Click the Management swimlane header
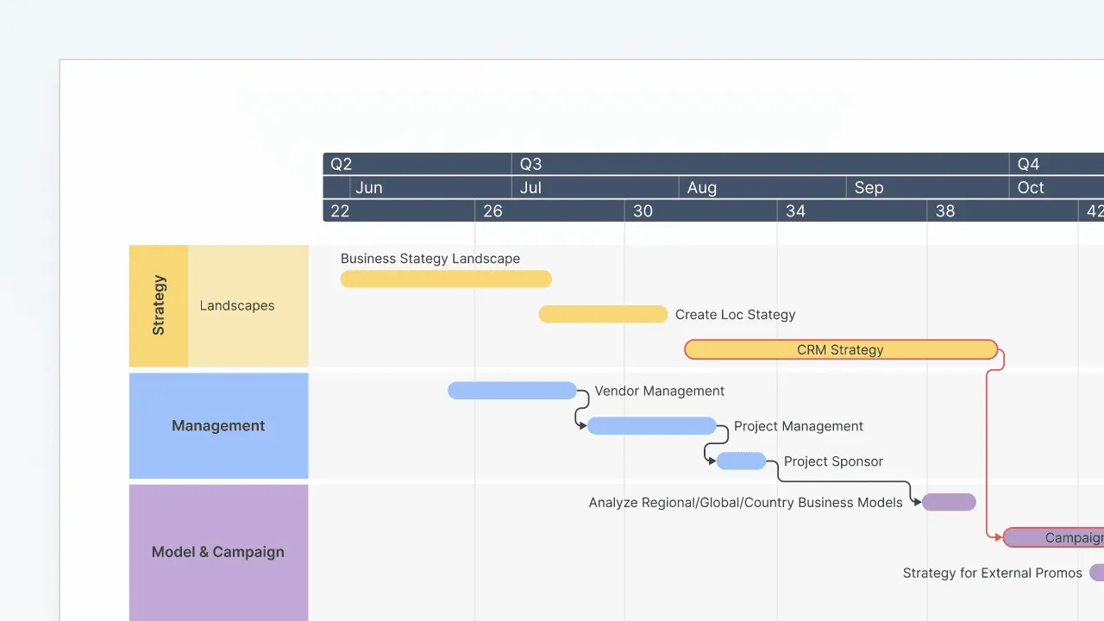 (x=217, y=425)
